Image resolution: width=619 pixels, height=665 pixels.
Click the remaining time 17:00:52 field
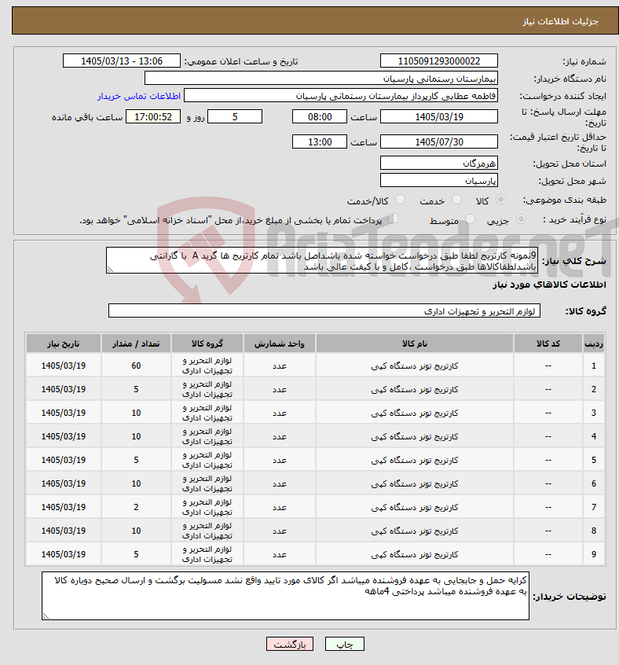pyautogui.click(x=153, y=116)
